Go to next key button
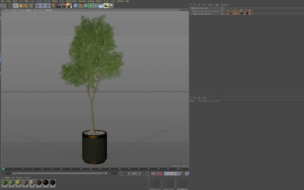This screenshot has height=190, width=304. pos(142,173)
